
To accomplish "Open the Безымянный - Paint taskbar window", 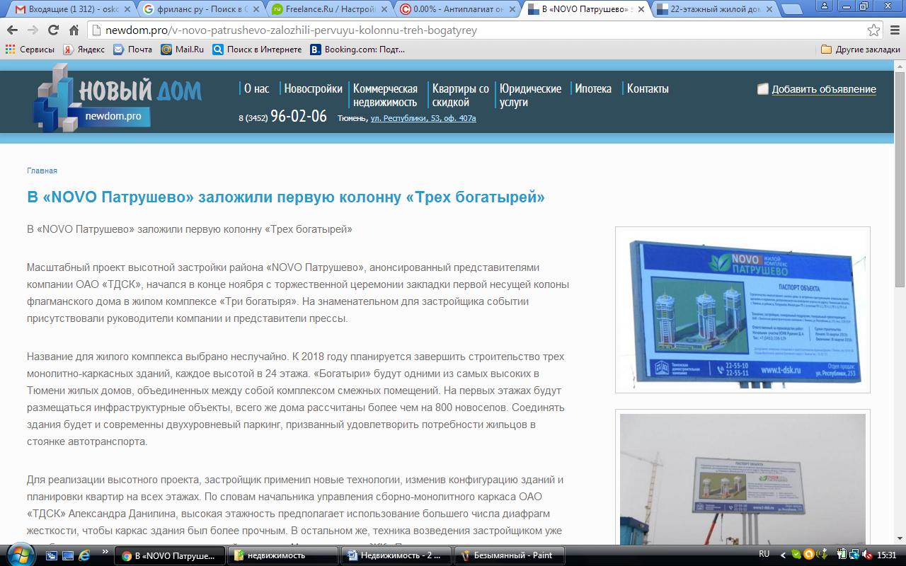I will (x=510, y=555).
